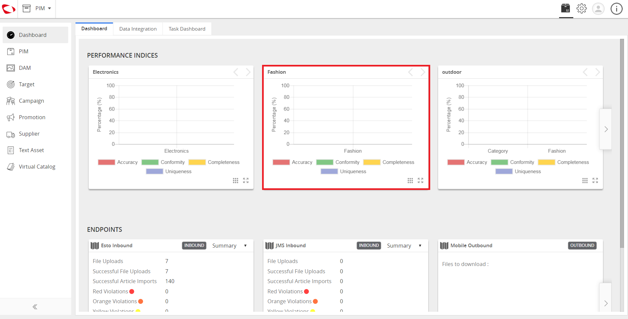Click the info circle icon
The width and height of the screenshot is (628, 319).
pyautogui.click(x=616, y=9)
